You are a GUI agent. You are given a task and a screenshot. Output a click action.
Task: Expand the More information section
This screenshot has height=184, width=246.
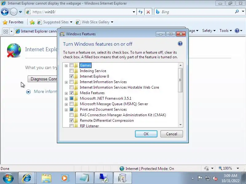[28, 92]
